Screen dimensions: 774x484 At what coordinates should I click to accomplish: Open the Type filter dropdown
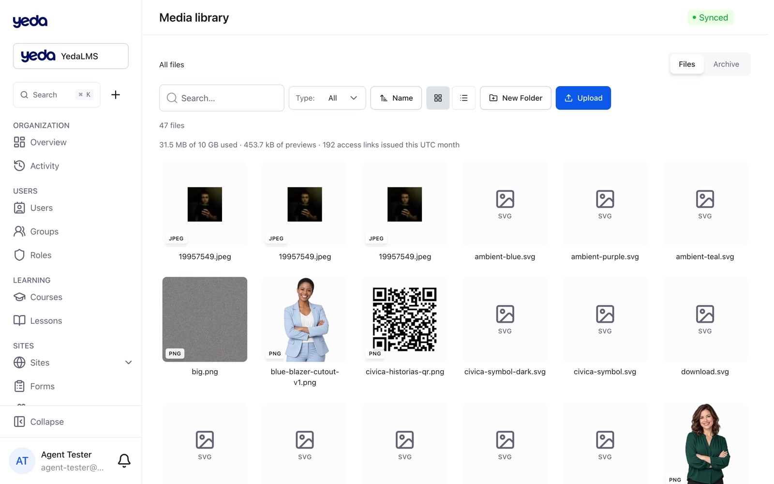click(327, 98)
